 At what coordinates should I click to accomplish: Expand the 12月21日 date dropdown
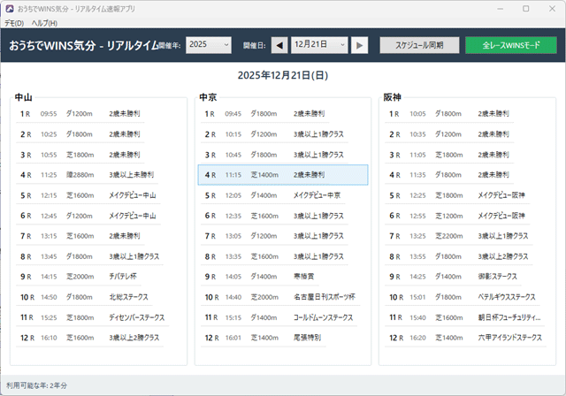click(319, 45)
